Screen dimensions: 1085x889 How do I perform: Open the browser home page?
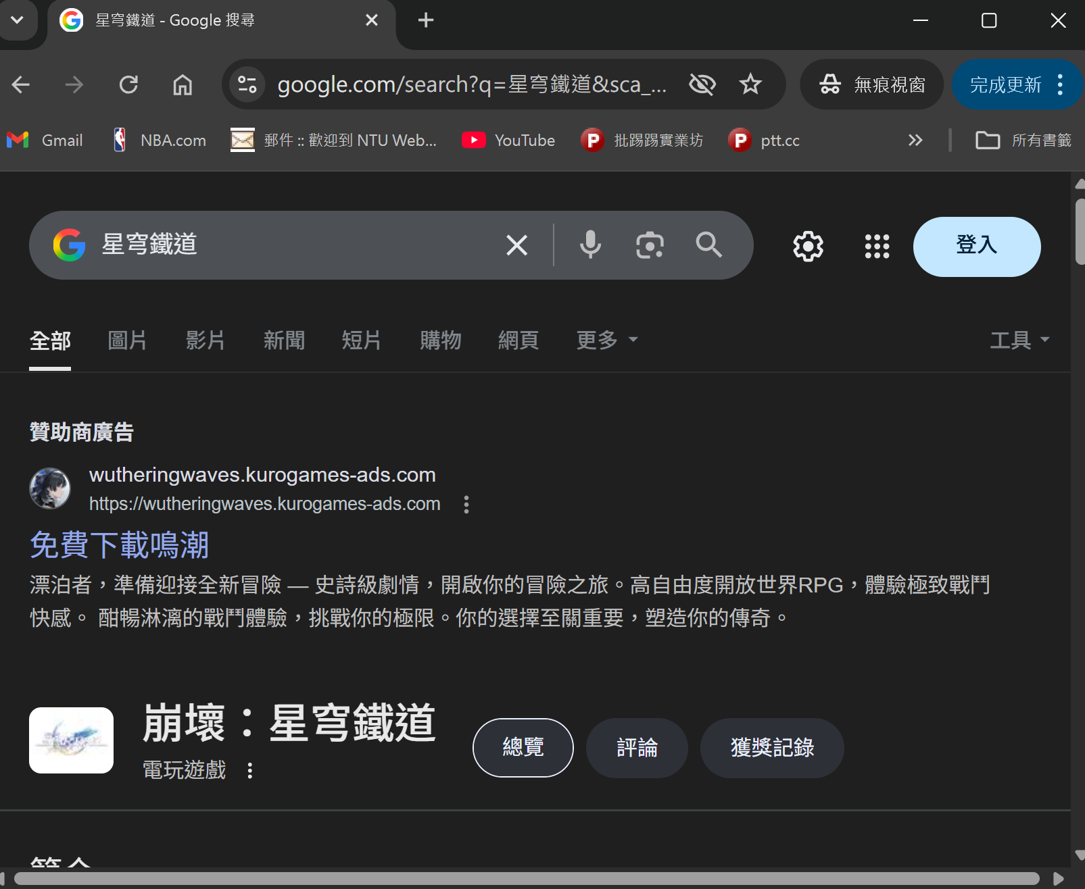(x=183, y=84)
